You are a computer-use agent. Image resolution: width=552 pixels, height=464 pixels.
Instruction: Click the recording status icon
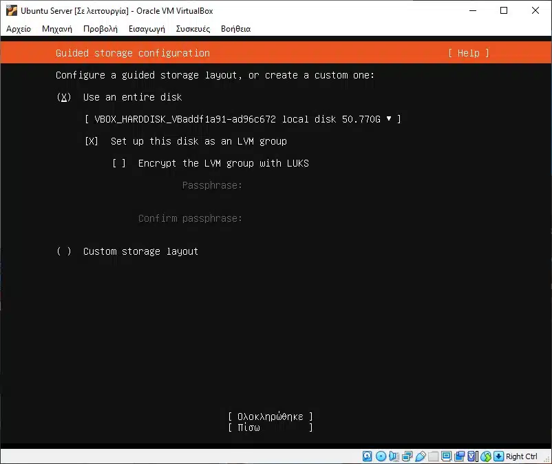[459, 456]
